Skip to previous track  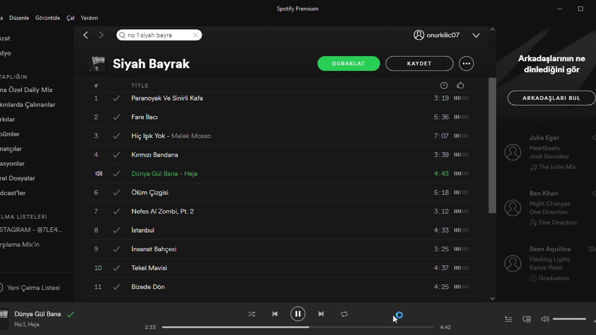coord(275,314)
